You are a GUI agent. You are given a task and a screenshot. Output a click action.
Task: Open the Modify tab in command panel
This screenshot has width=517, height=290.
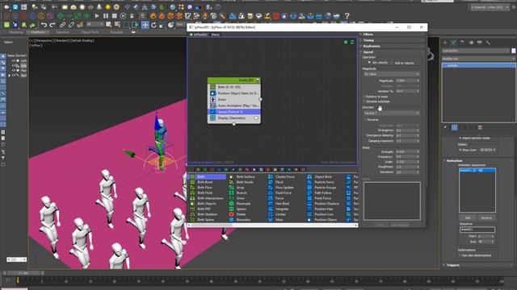point(454,43)
